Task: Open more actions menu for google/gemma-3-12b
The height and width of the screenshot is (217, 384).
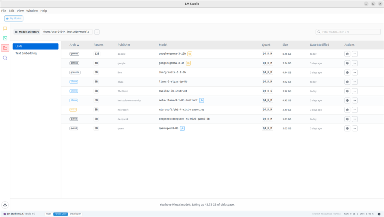Action: coord(355,54)
